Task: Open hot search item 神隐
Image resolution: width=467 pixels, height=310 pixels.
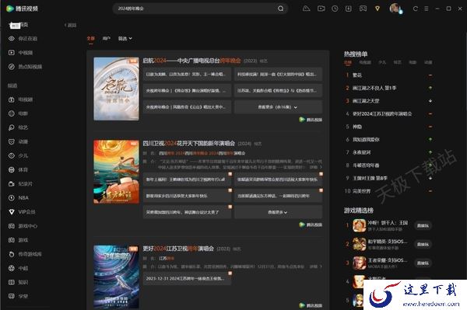Action: [x=357, y=127]
